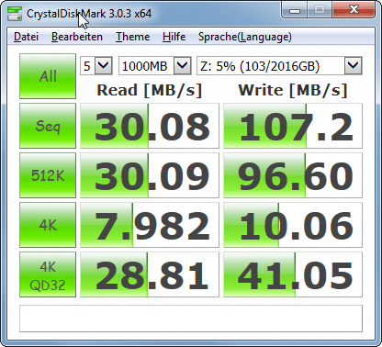Click the 512K read result 30.09
382x347 pixels.
pos(150,175)
